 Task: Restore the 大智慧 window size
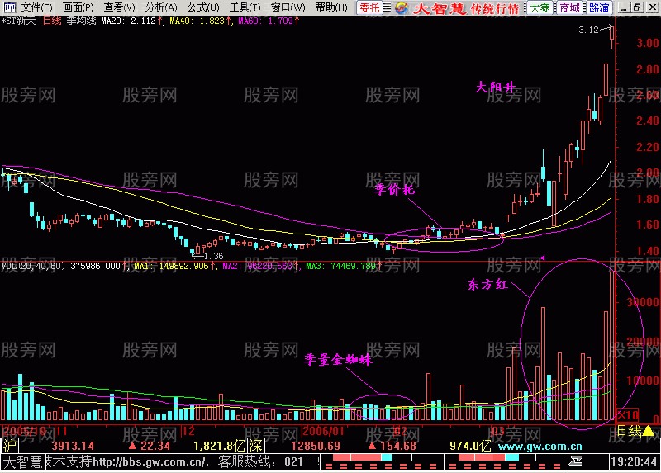pyautogui.click(x=637, y=7)
